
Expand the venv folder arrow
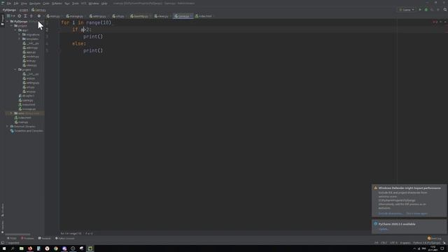[x=11, y=113]
